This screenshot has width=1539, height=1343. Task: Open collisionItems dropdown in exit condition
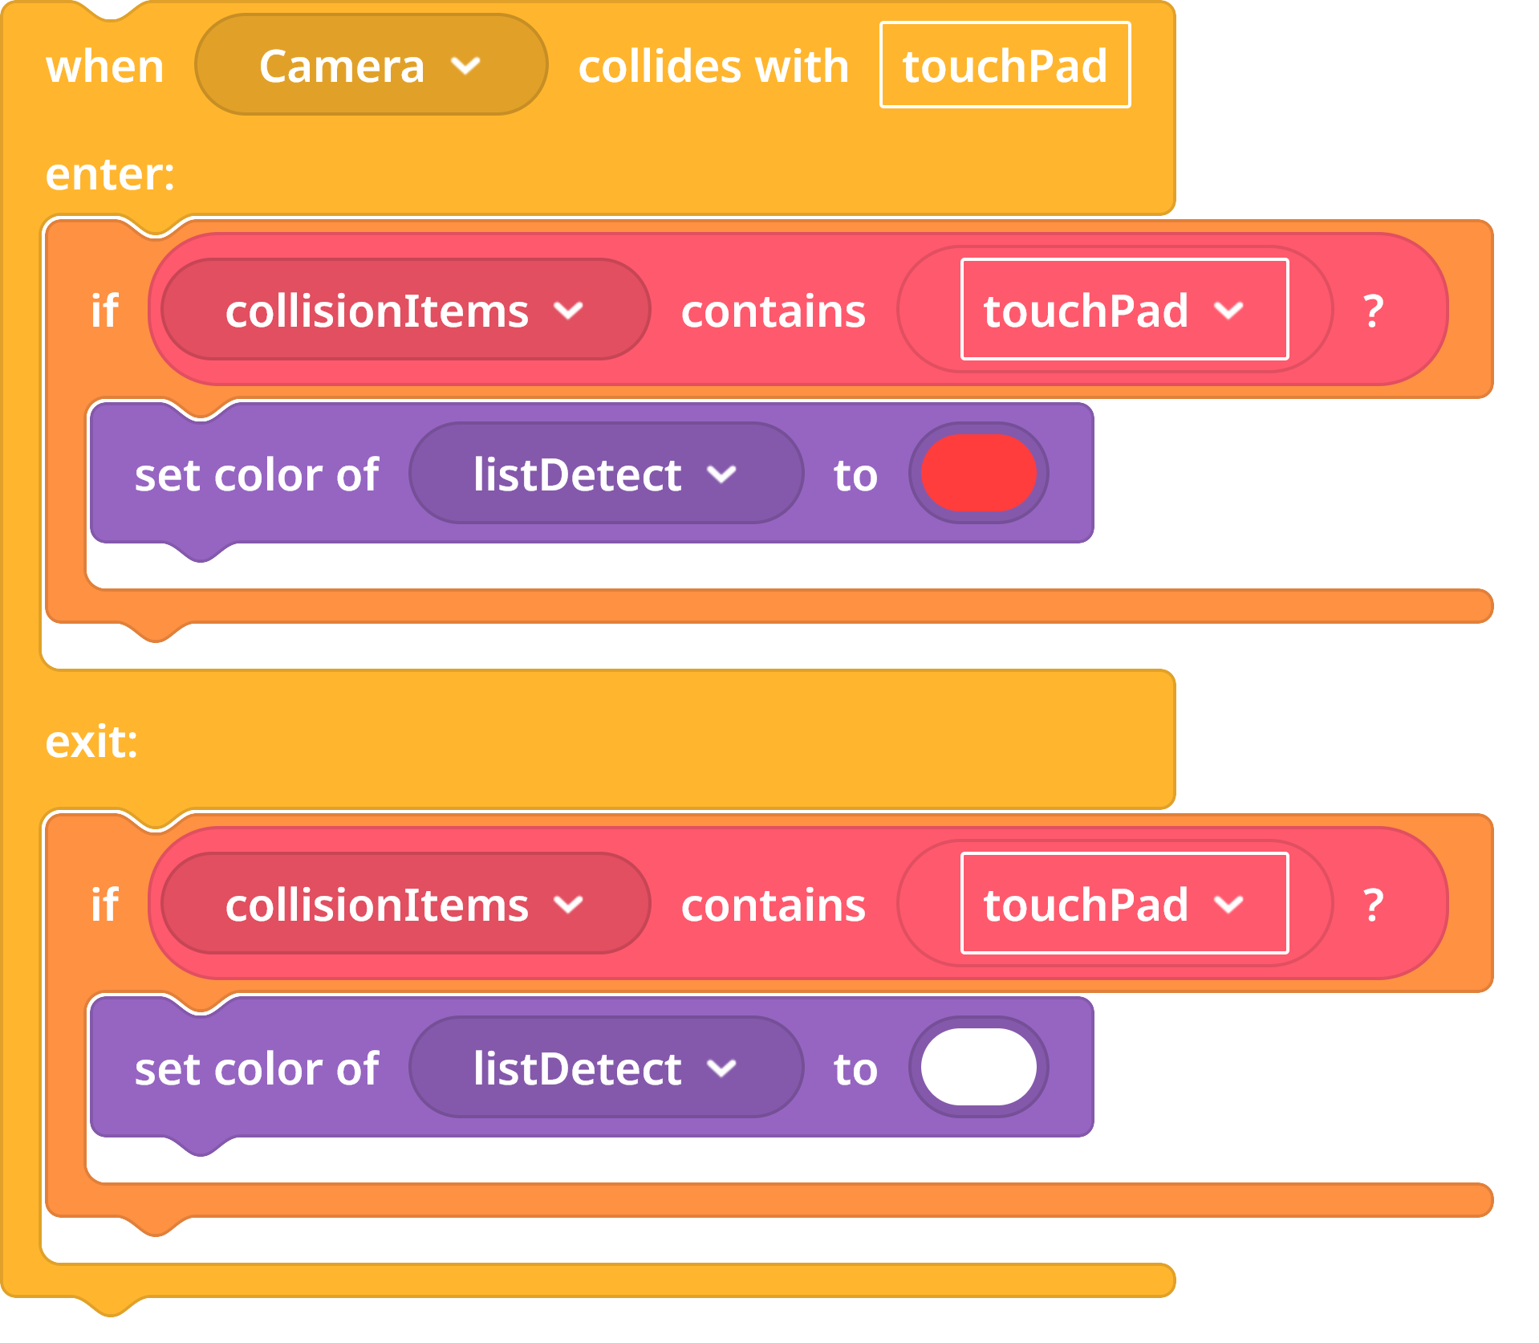click(405, 904)
